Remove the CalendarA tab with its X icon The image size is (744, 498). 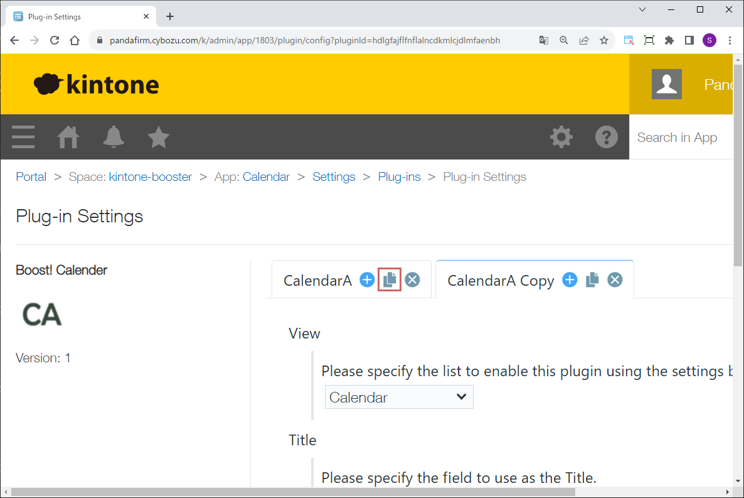point(412,280)
